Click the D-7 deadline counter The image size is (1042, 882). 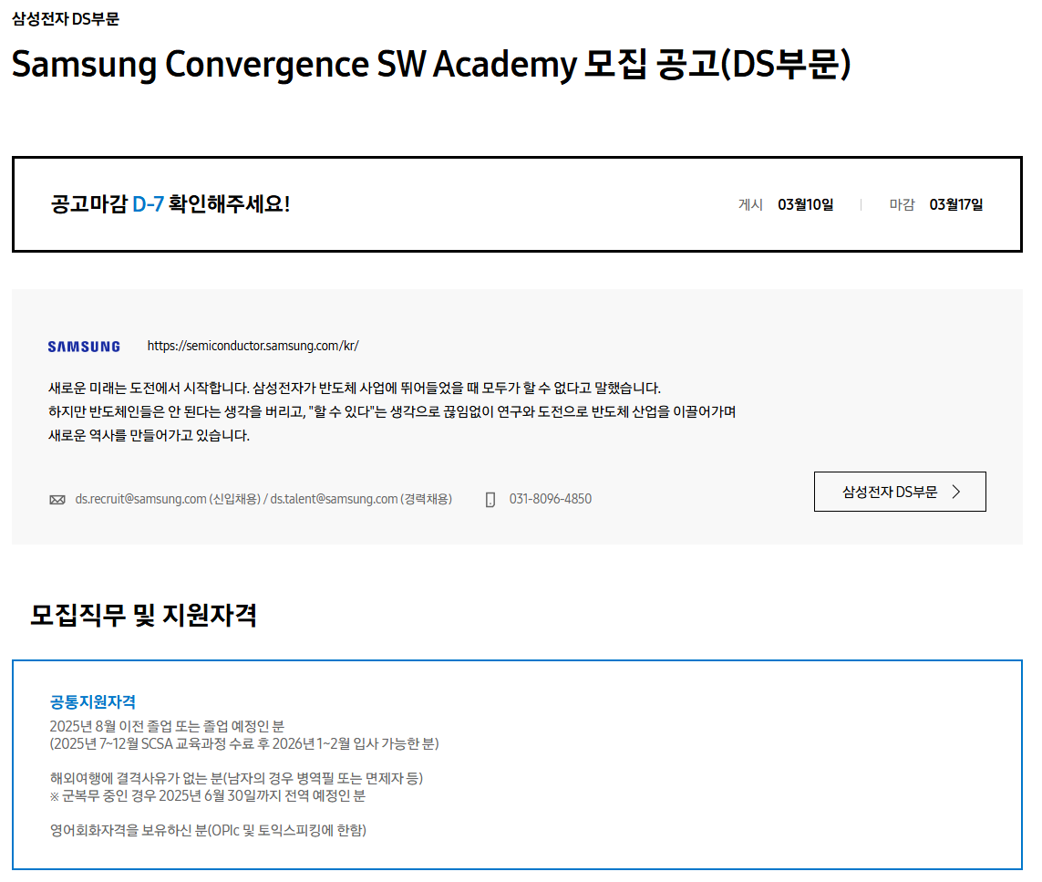click(x=148, y=204)
